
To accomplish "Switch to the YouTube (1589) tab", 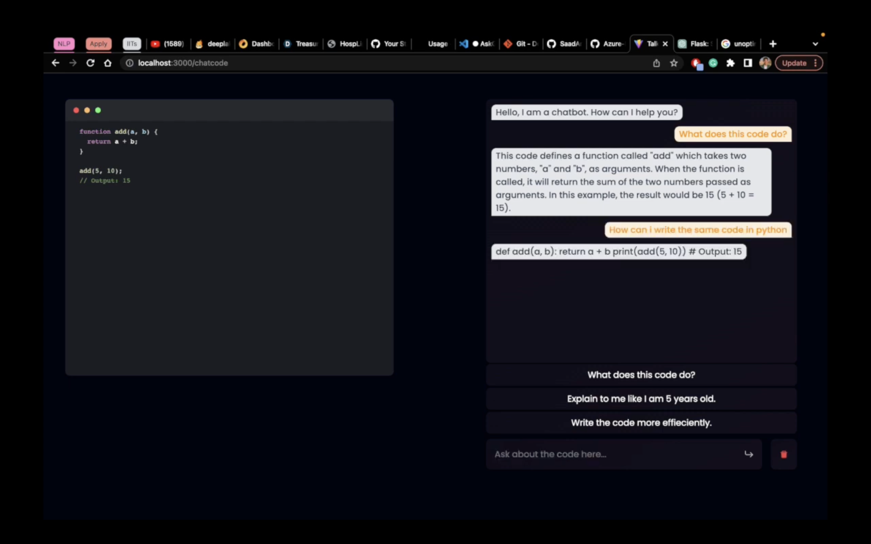I will coord(168,44).
